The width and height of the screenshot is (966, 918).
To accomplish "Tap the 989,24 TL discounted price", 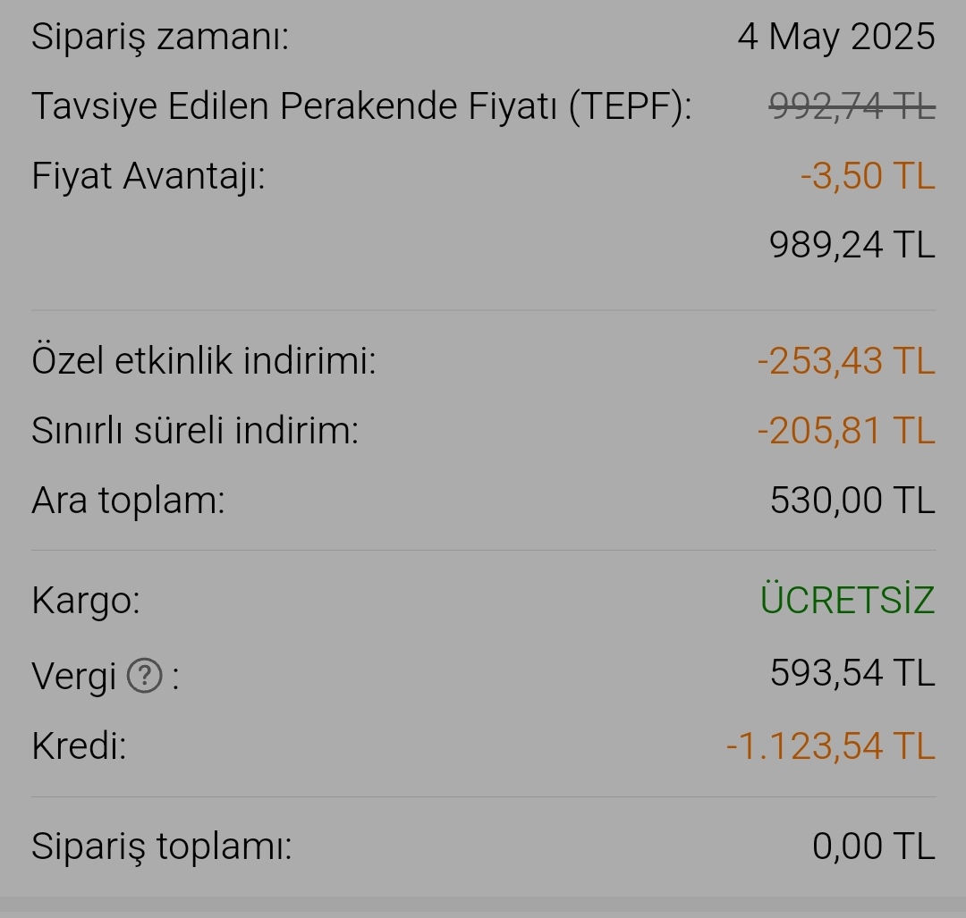I will click(852, 244).
